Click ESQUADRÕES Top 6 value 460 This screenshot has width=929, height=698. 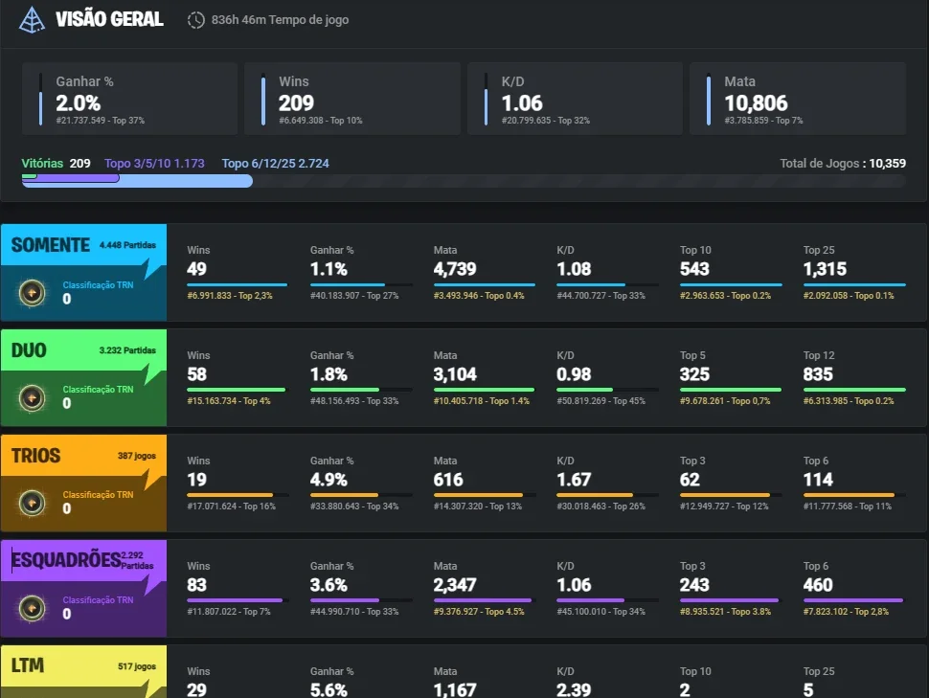click(x=818, y=585)
